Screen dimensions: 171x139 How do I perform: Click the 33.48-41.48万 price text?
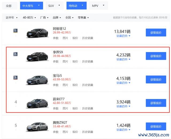pyautogui.click(x=62, y=126)
